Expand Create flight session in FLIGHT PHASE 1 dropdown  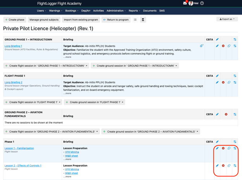33,102
